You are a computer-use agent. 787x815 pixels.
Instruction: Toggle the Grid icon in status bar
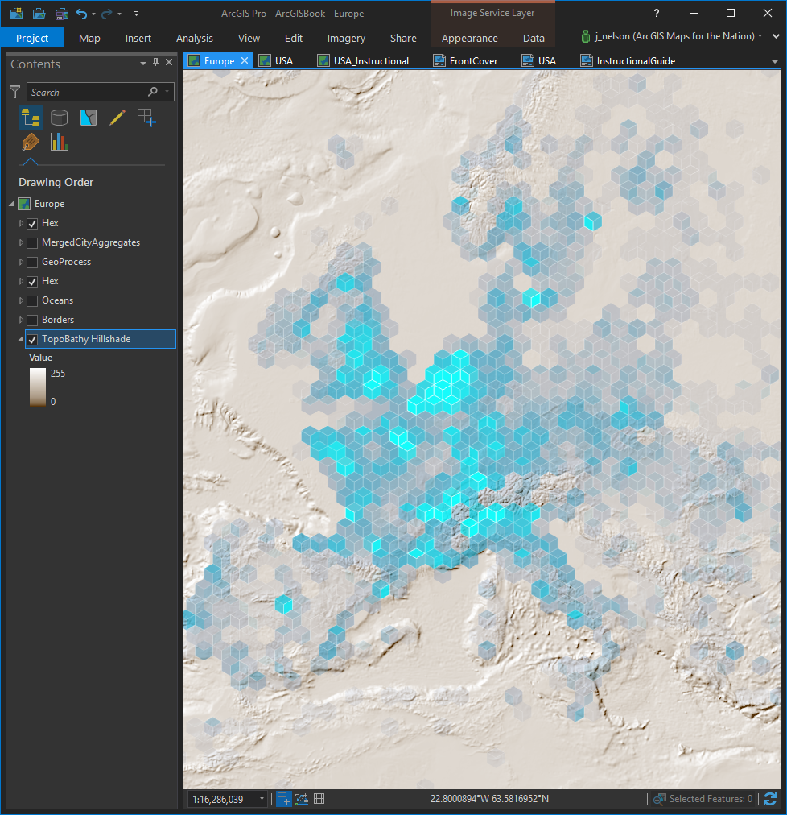pos(319,798)
